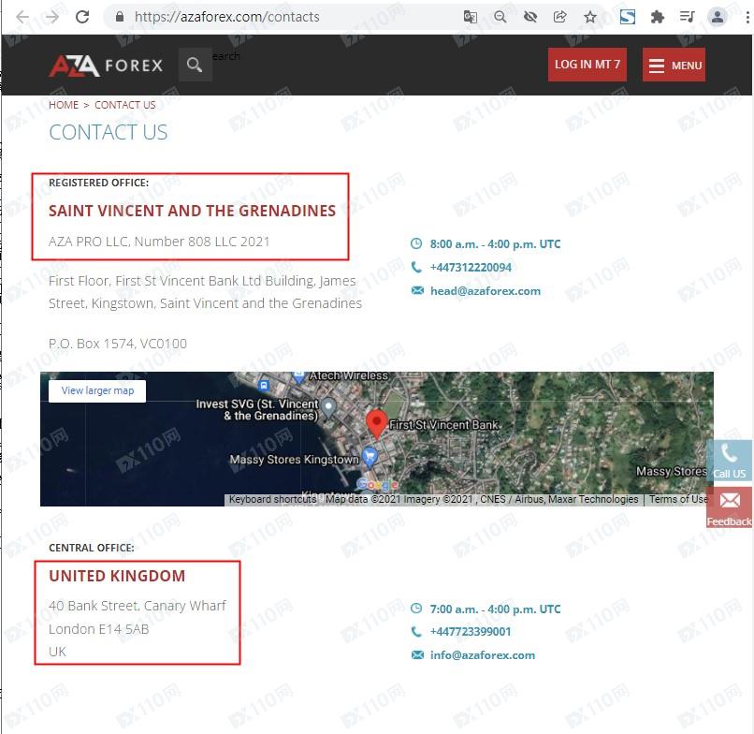The image size is (754, 734).
Task: Click the browser reload icon
Action: [x=82, y=17]
